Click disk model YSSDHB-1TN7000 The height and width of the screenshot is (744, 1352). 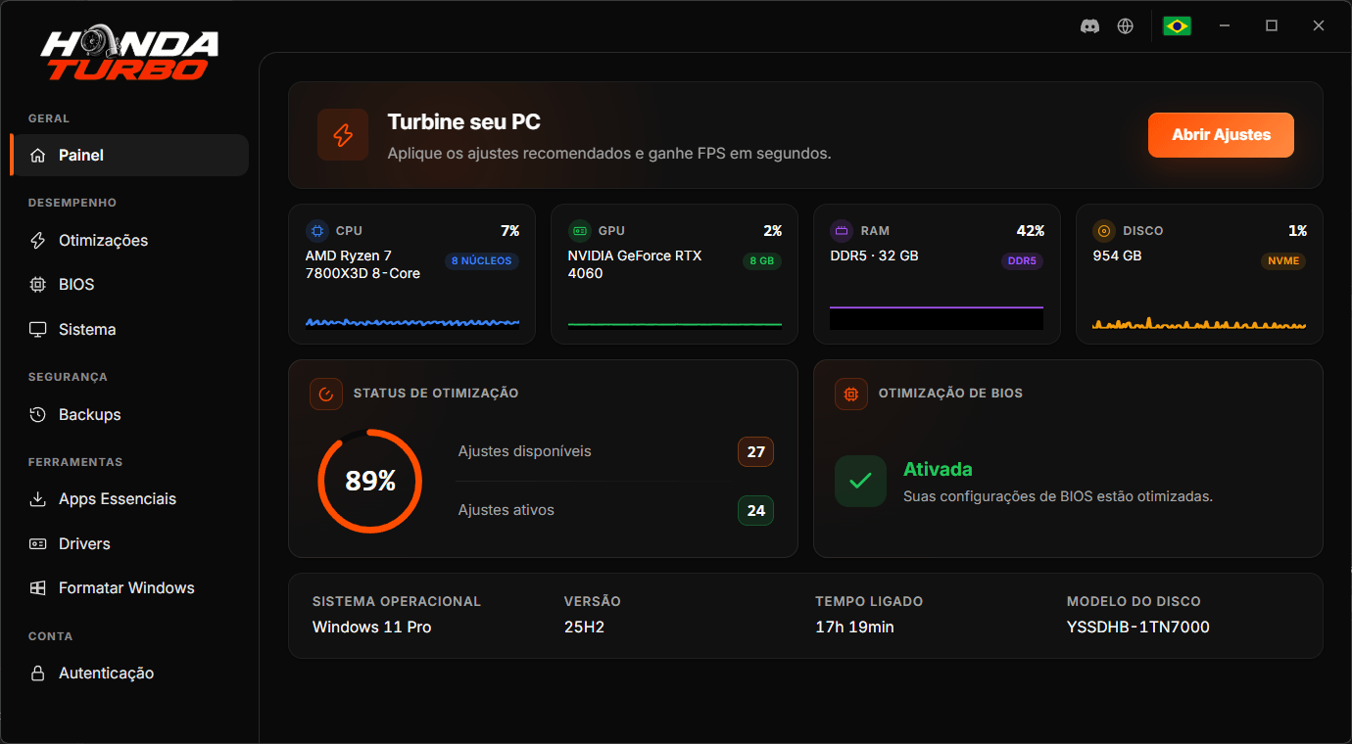coord(1138,627)
